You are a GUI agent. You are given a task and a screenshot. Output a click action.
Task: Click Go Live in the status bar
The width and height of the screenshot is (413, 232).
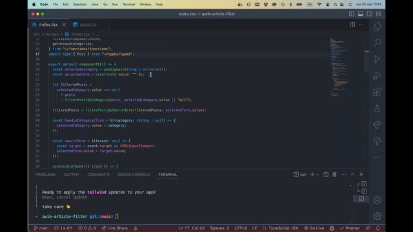(x=314, y=228)
